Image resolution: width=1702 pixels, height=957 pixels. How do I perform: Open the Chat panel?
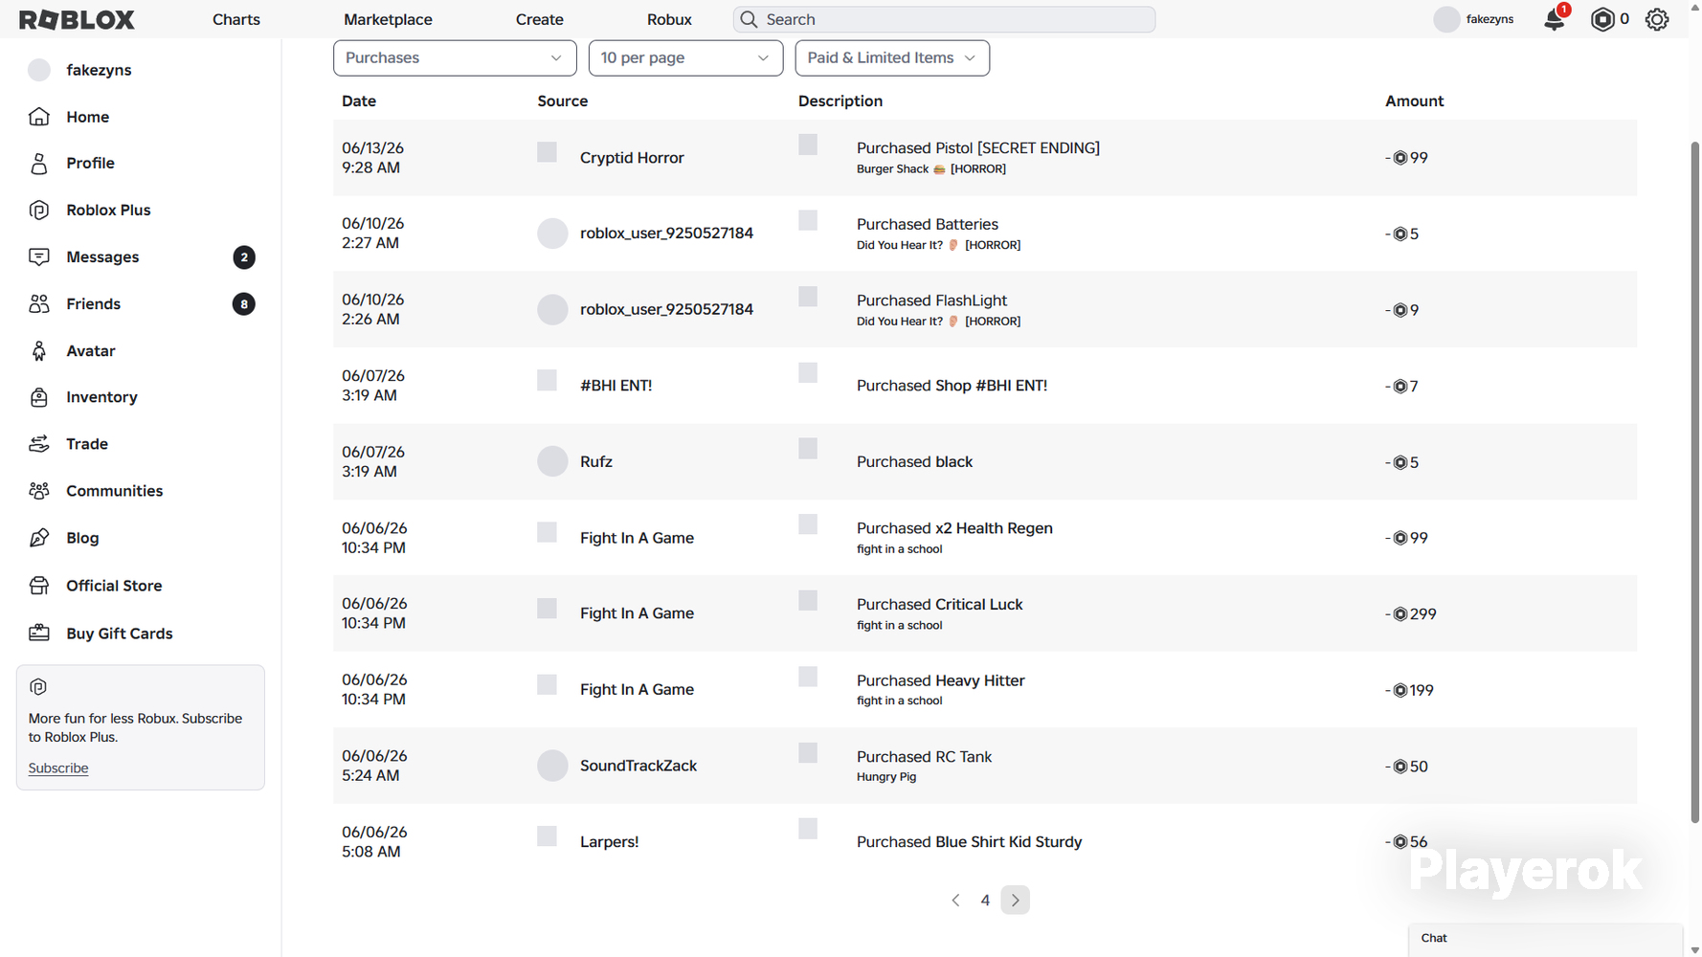(1545, 939)
